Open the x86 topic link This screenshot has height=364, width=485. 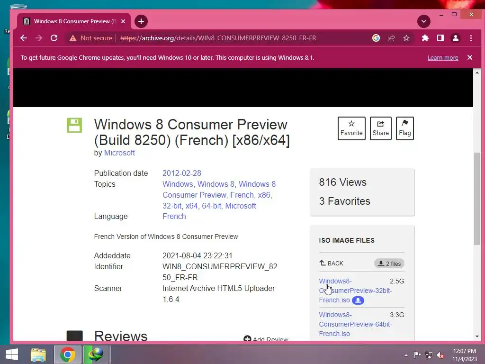[264, 195]
